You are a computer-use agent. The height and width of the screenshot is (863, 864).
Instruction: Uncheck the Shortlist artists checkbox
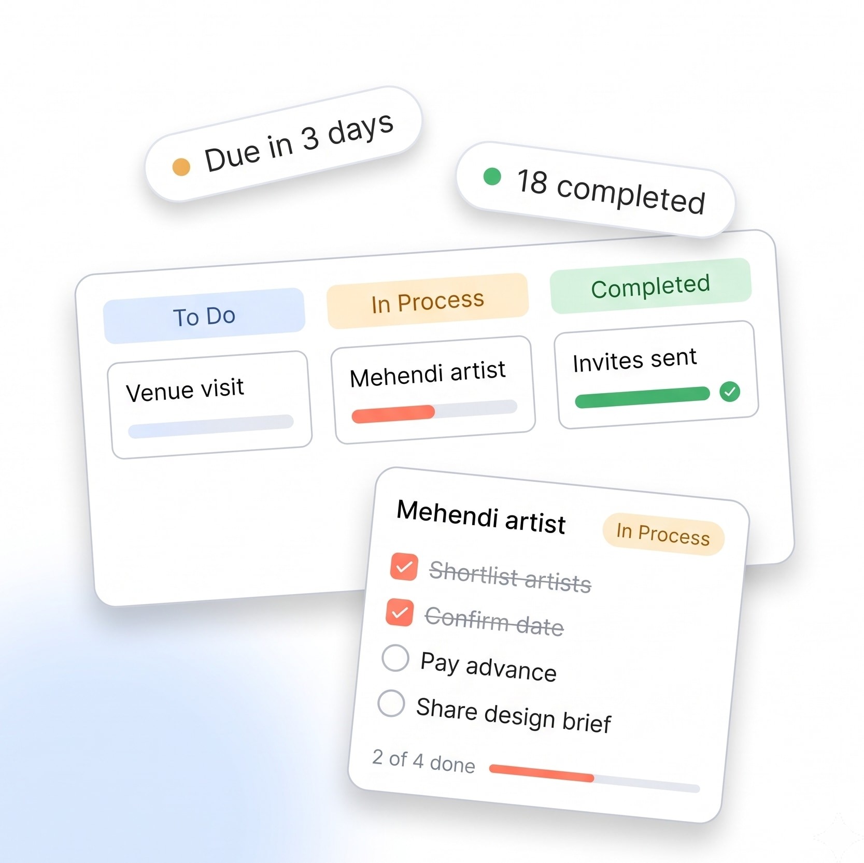tap(404, 567)
